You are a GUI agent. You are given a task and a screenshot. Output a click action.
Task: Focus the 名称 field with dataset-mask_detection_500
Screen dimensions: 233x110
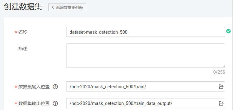pos(145,32)
